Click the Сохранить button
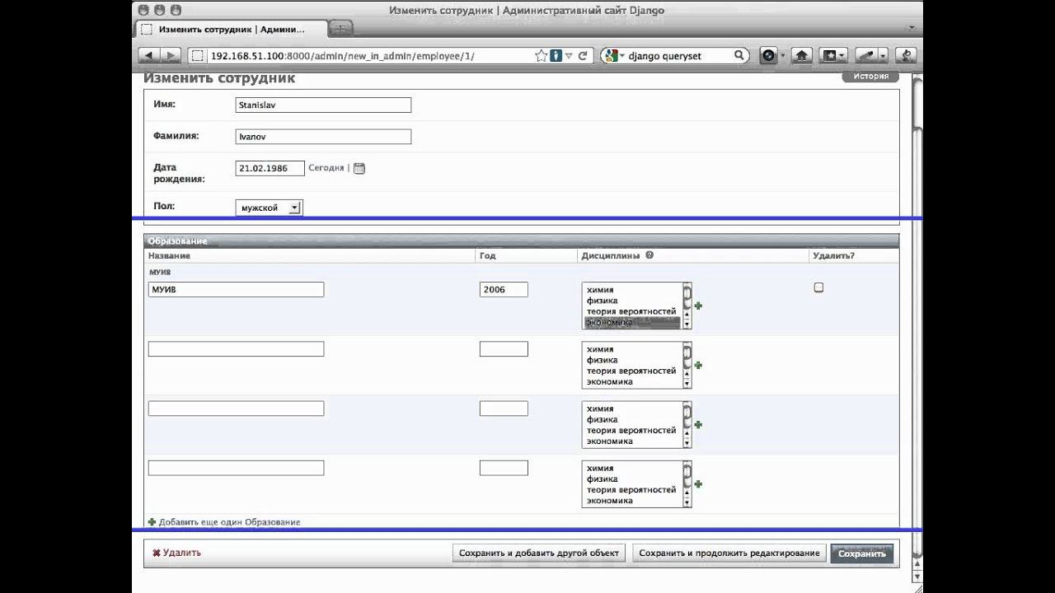 [861, 553]
